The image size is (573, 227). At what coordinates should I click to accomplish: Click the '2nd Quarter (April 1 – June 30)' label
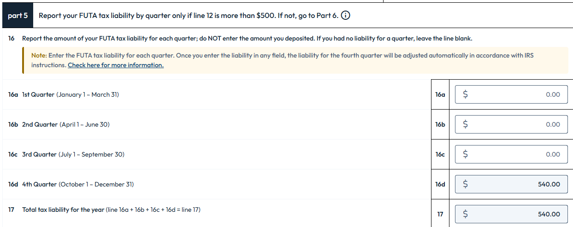65,124
